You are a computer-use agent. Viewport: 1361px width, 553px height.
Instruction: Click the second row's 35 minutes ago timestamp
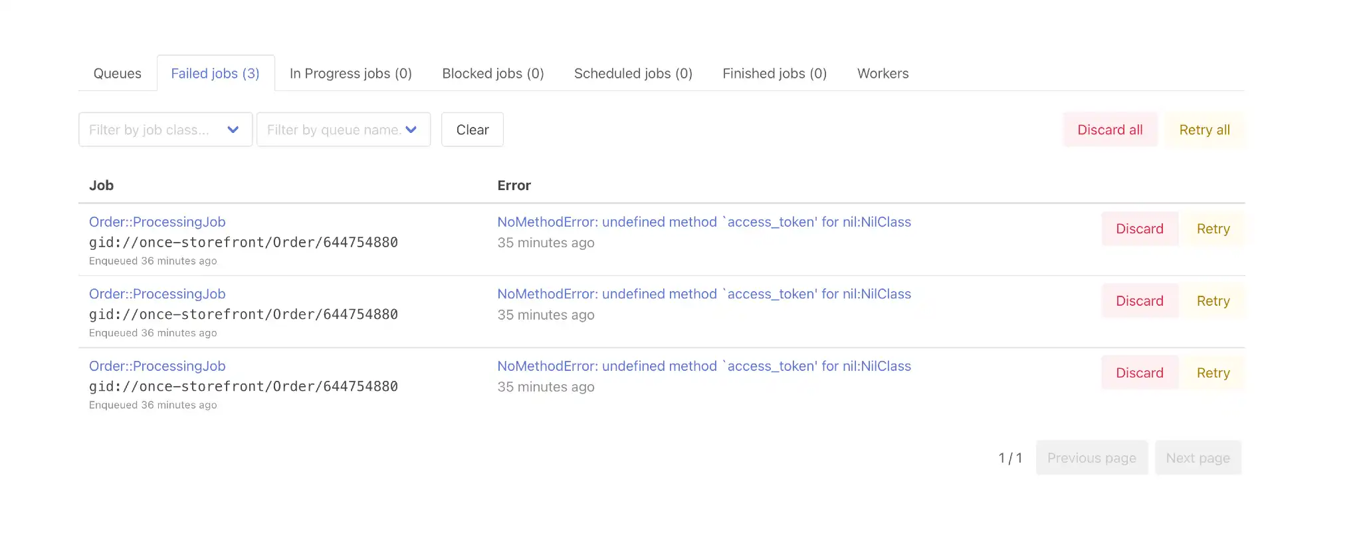tap(546, 315)
